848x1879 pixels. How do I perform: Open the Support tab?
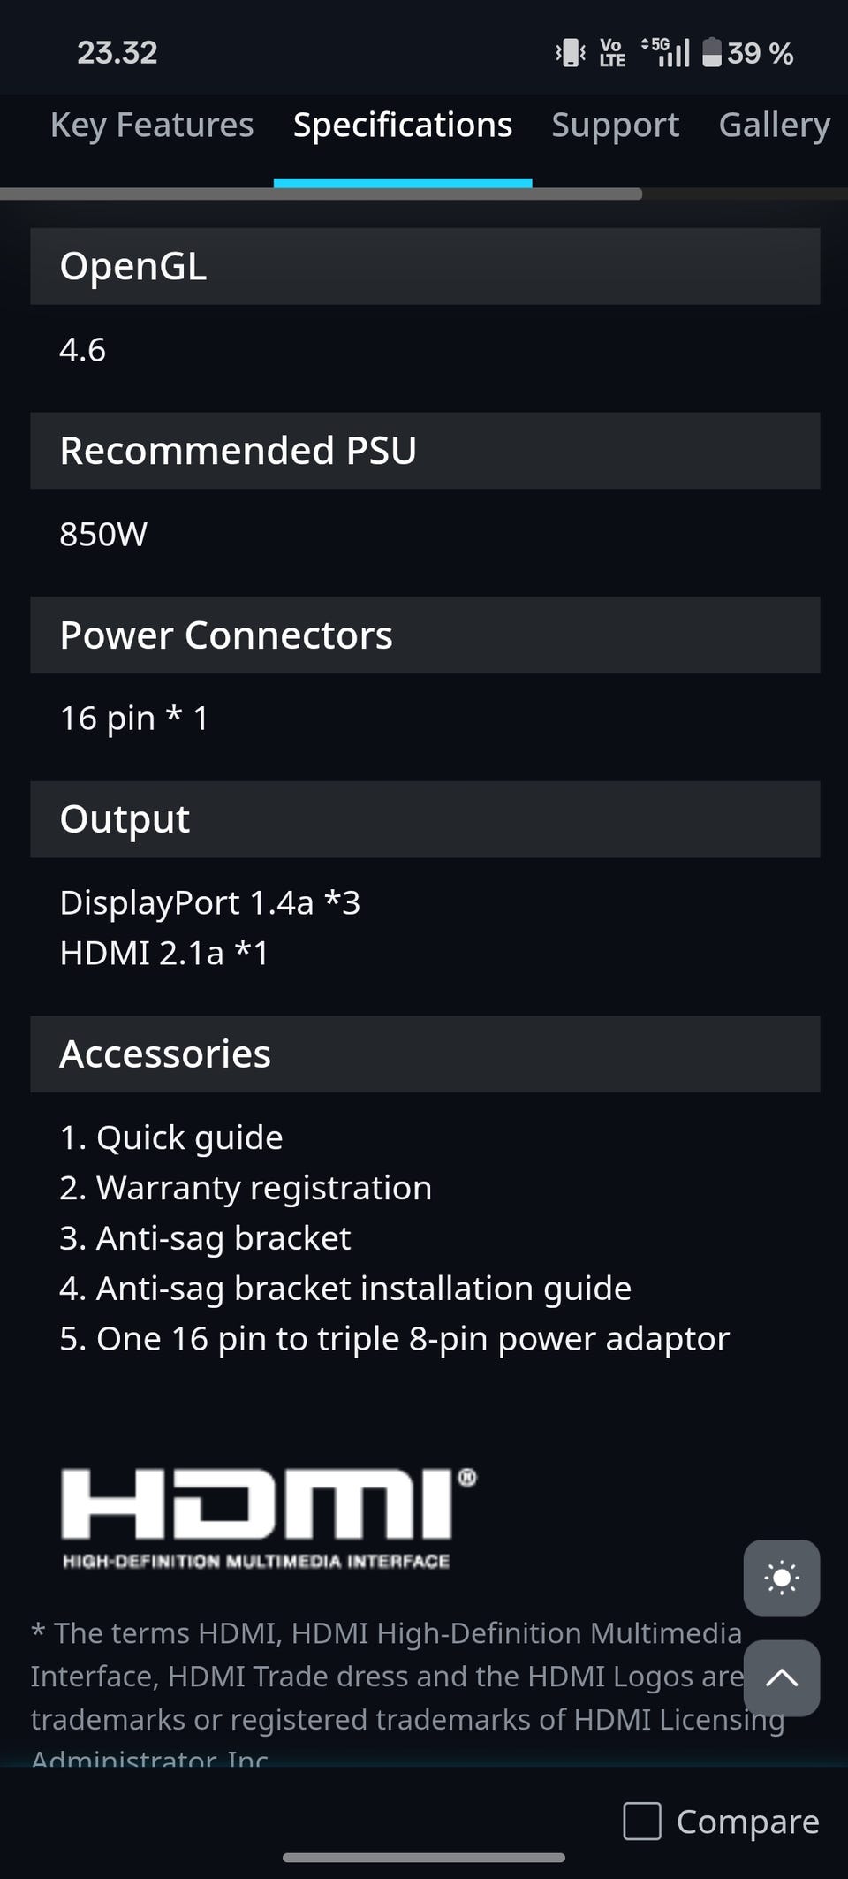tap(616, 126)
